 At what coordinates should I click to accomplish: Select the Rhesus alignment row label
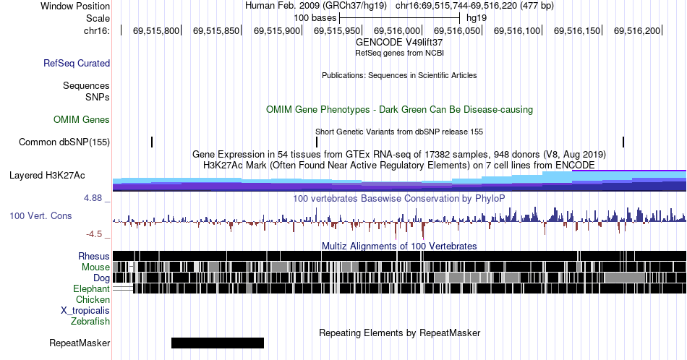94,256
